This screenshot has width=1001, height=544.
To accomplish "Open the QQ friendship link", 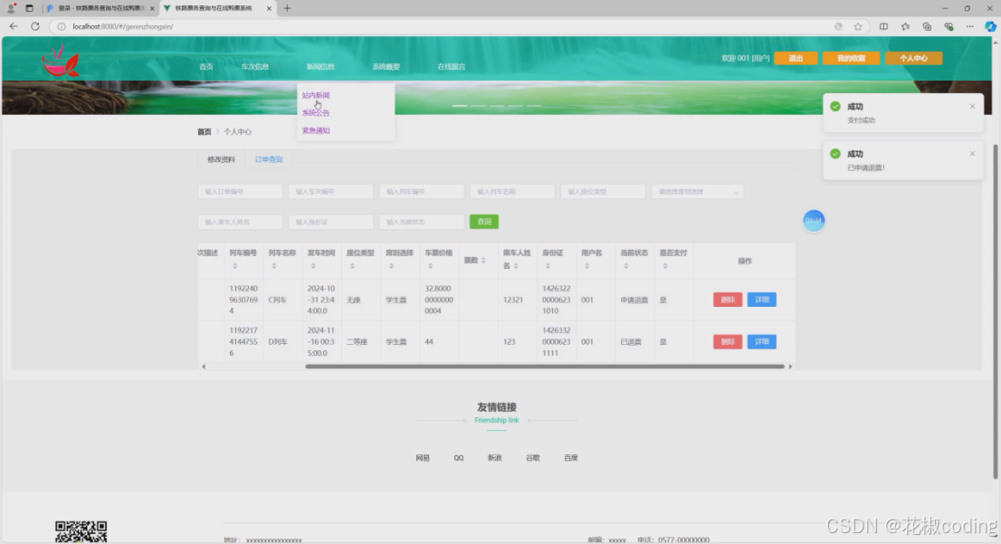I will [458, 458].
